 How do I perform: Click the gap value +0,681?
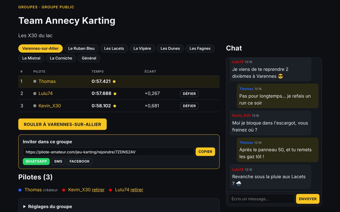click(x=152, y=106)
